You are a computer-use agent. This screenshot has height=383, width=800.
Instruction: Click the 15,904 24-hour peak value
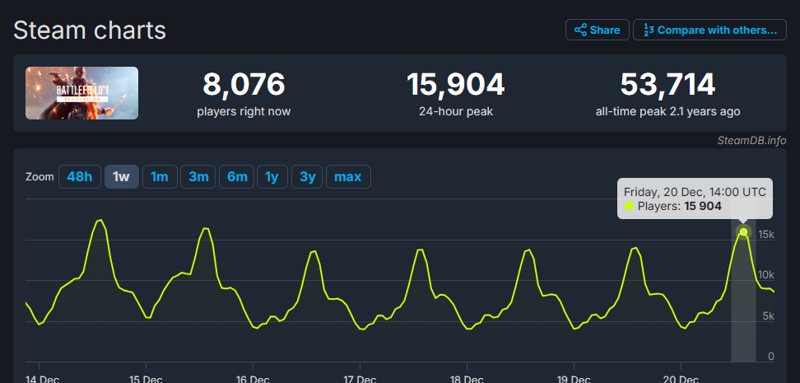pos(456,85)
